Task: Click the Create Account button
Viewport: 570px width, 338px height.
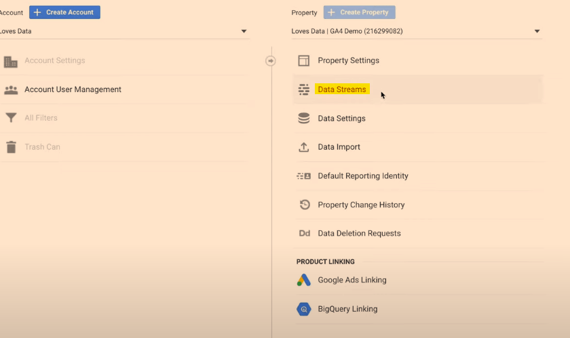Action: click(64, 12)
